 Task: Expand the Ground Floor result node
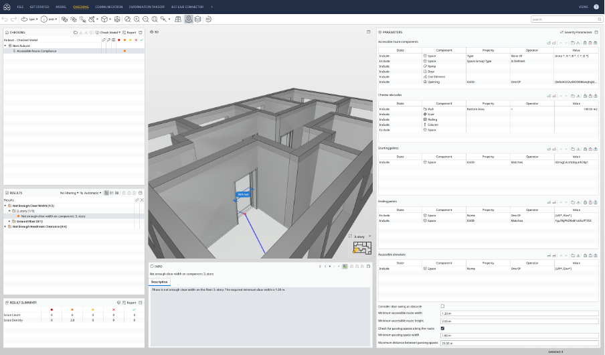pyautogui.click(x=10, y=221)
